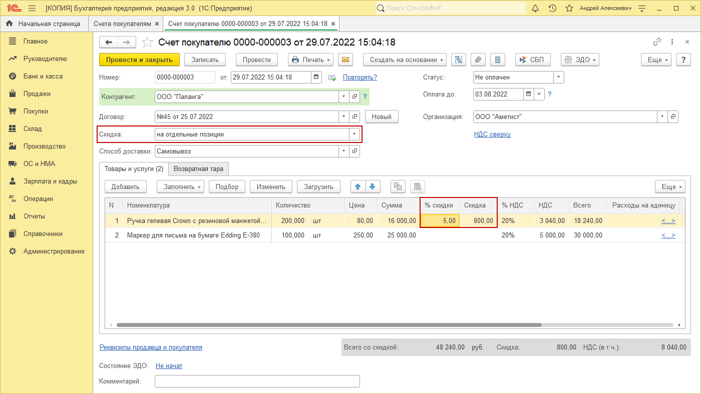
Task: Expand the Контрагент dropdown
Action: [344, 96]
